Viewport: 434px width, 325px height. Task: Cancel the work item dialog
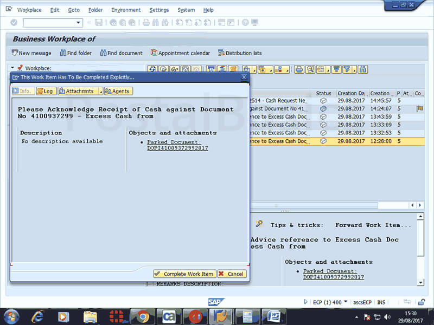point(232,274)
